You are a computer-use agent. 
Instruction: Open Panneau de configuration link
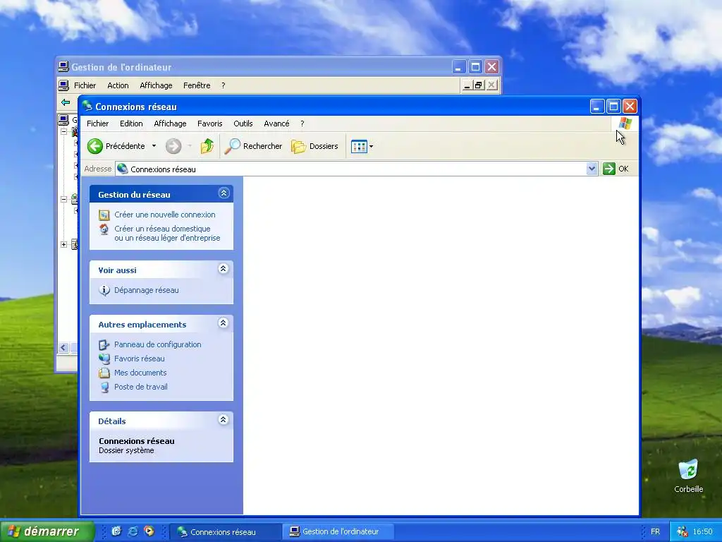click(x=157, y=344)
